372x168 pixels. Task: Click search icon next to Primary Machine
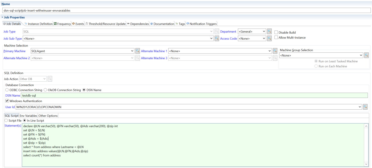tap(137, 51)
